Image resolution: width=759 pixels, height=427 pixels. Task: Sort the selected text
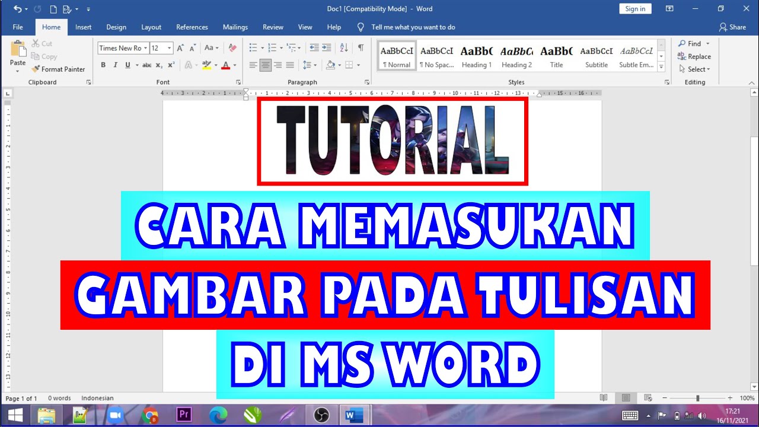(344, 48)
